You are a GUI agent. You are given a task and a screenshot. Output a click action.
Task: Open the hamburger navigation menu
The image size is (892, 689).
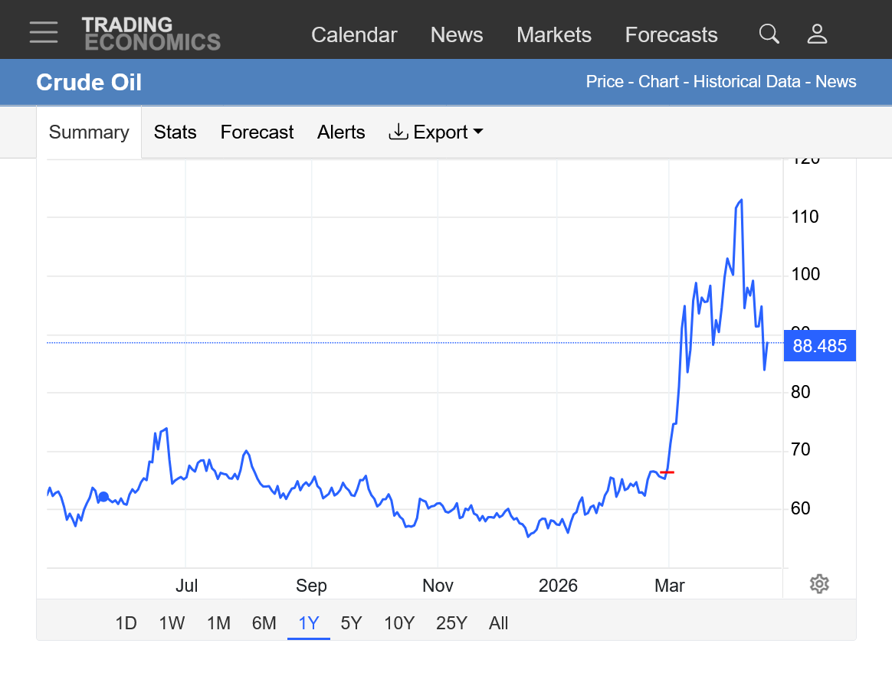click(44, 32)
